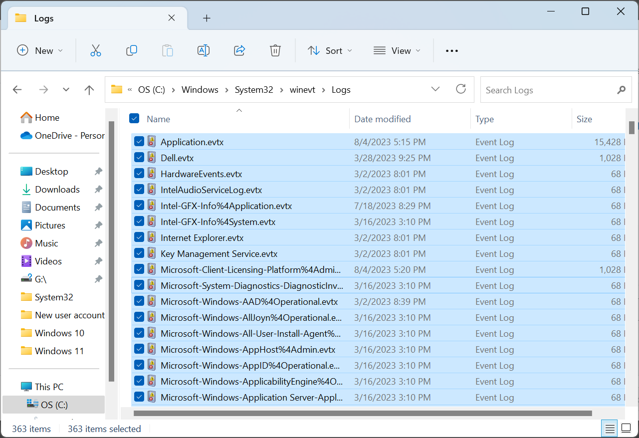
Task: Uncheck the Internet Explorer.evtx checkbox
Action: (139, 237)
